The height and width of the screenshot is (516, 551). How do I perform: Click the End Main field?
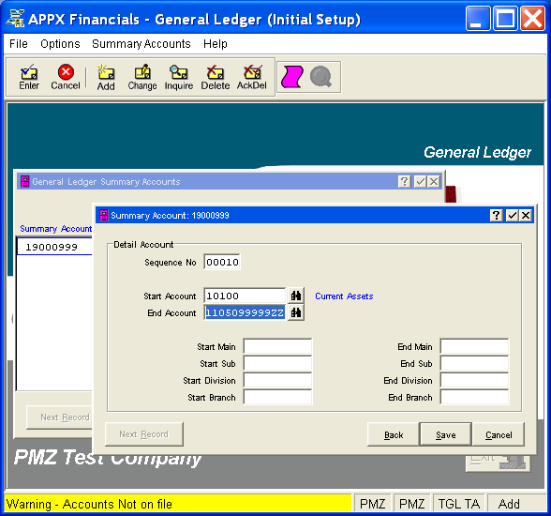tap(474, 346)
